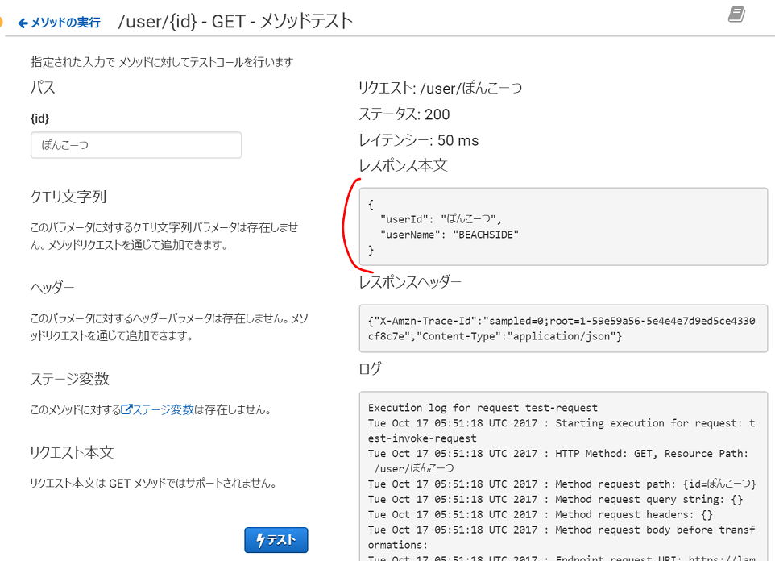This screenshot has height=561, width=775.
Task: Select the リクエスト本文は GET メソッドではサポートされません text
Action: click(x=153, y=483)
